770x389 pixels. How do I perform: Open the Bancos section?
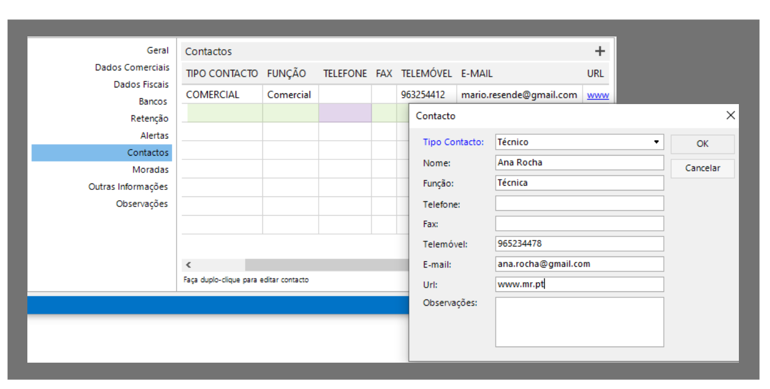click(x=153, y=101)
